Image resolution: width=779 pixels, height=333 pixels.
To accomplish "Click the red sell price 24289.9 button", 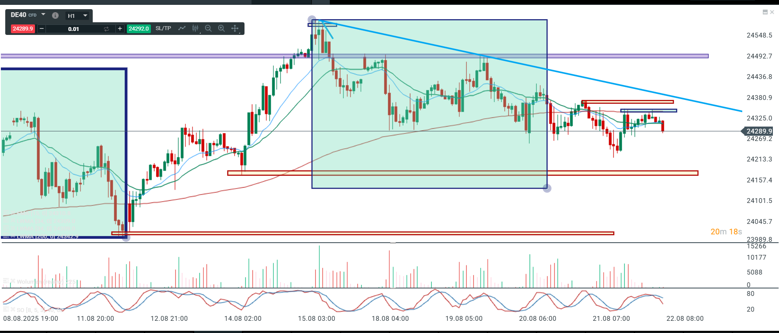I will coord(23,29).
